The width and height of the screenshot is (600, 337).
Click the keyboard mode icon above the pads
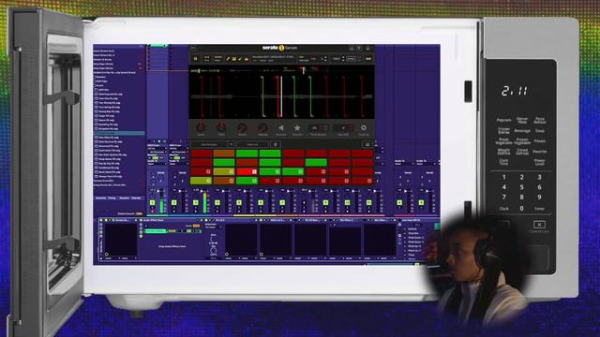(275, 144)
